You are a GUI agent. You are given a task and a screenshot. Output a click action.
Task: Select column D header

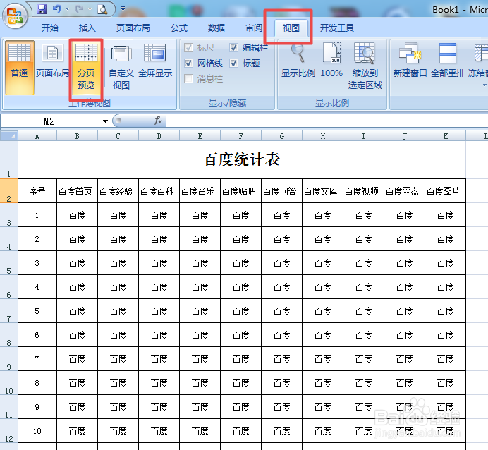[159, 136]
